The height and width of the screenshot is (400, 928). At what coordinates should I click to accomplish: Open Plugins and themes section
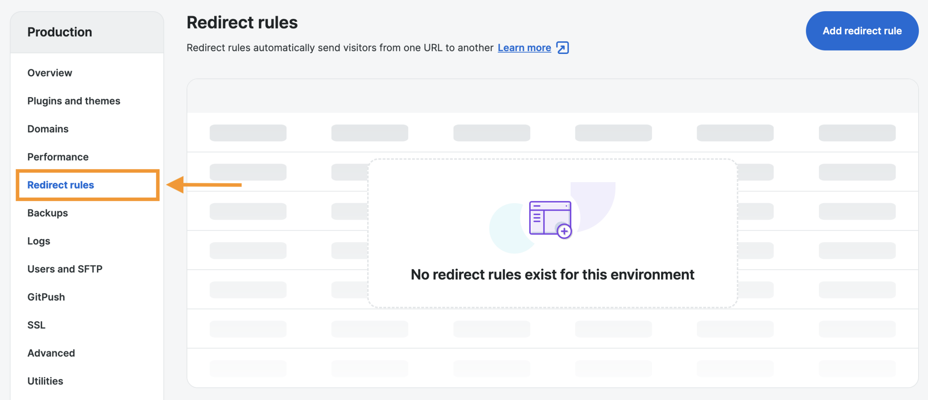pyautogui.click(x=74, y=101)
